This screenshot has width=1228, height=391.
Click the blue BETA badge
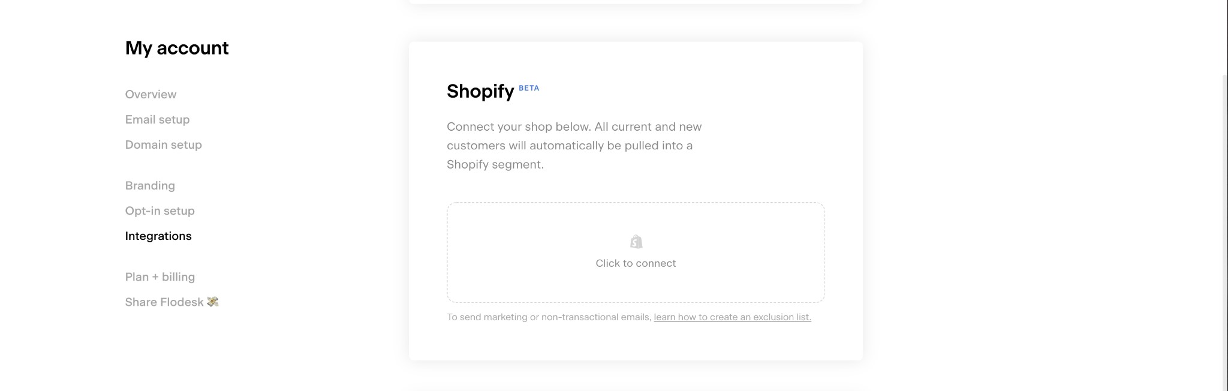[529, 88]
